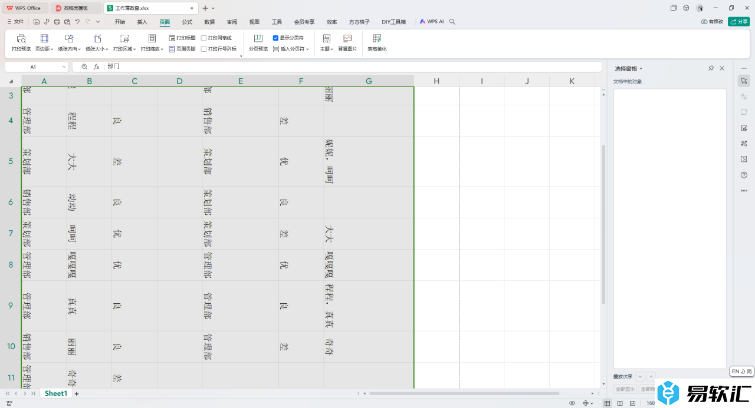755x408 pixels.
Task: Click the print preview quick toolbar icon
Action: click(67, 22)
